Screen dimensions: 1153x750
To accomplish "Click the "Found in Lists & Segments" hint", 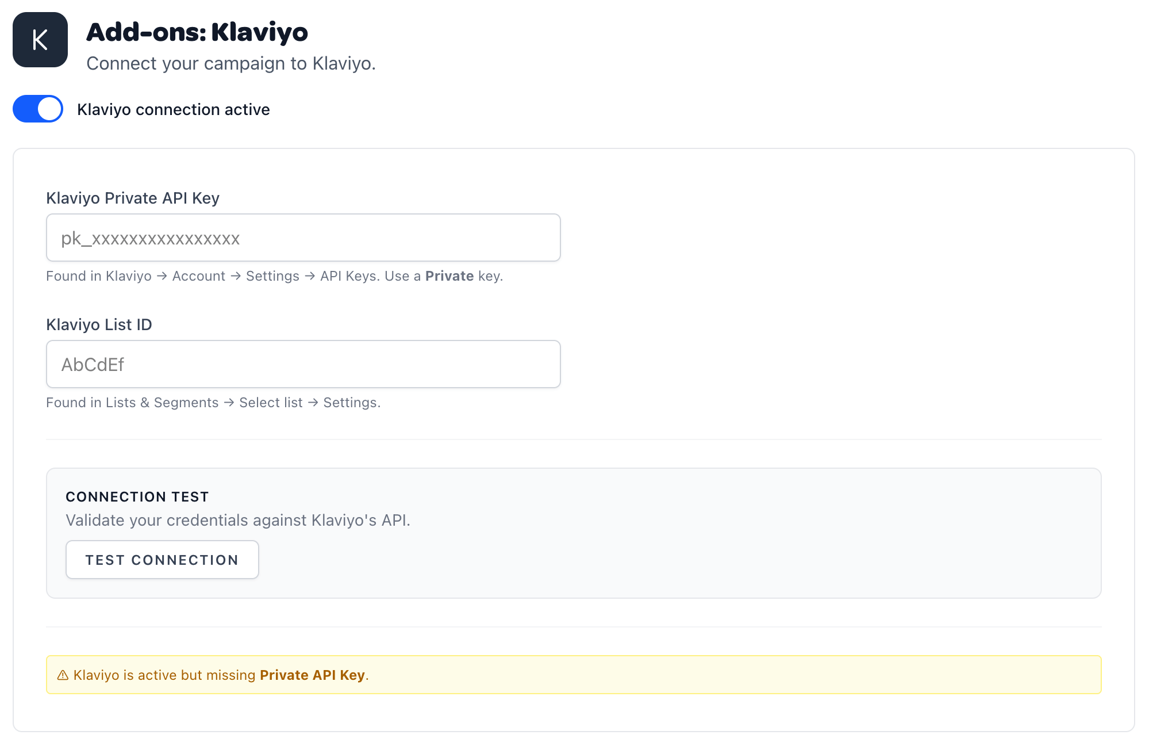I will (132, 403).
